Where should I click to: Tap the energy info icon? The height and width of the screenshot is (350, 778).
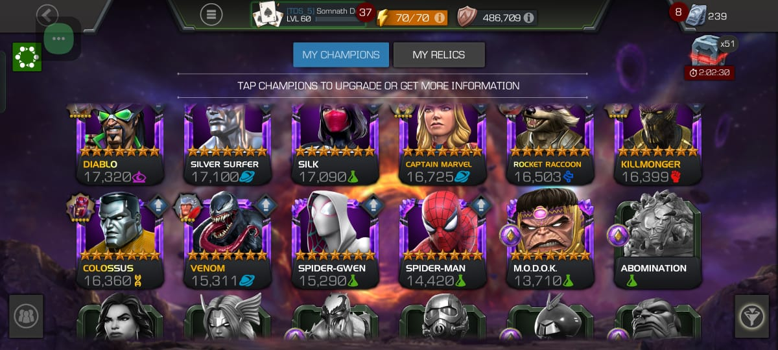coord(440,17)
